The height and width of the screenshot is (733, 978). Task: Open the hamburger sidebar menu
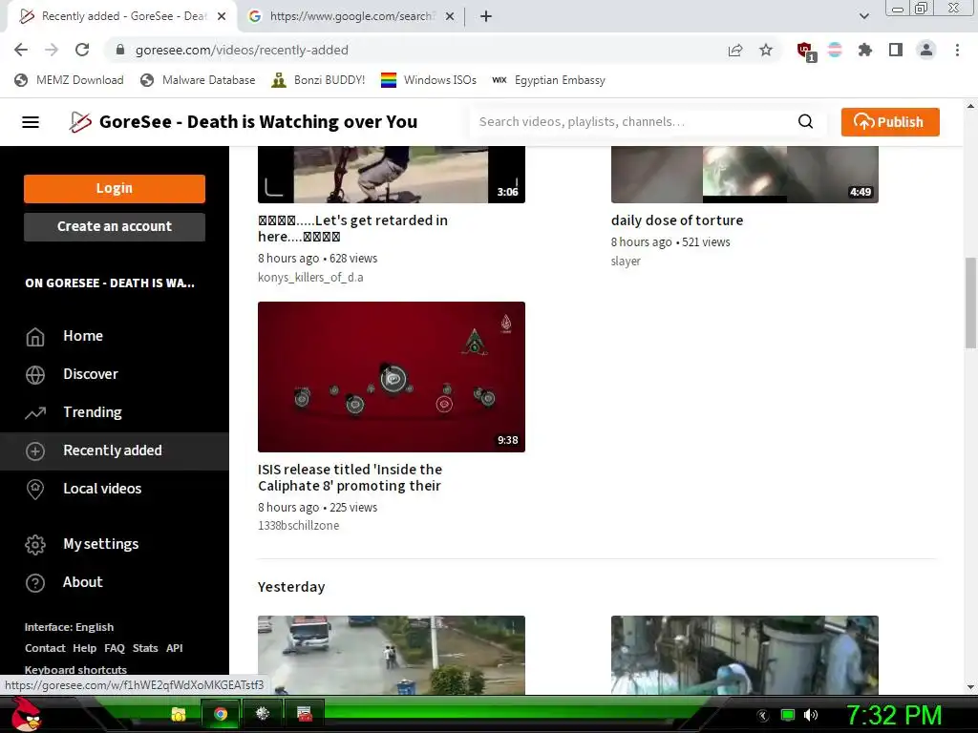31,122
